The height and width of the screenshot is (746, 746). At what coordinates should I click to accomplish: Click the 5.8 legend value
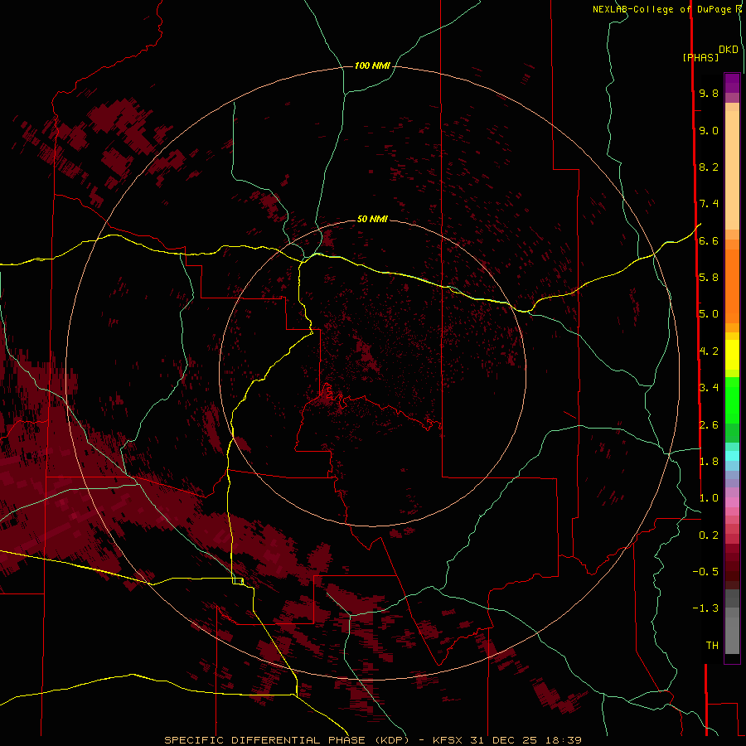coord(709,278)
